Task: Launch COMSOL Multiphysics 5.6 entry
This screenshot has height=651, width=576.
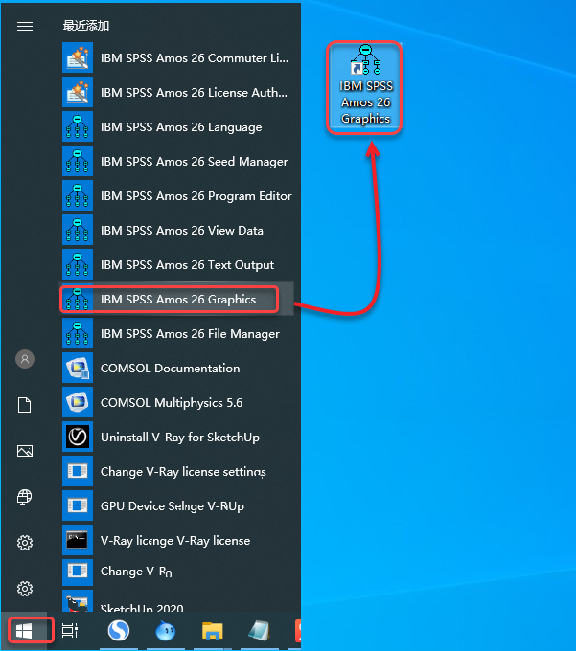Action: click(x=177, y=402)
